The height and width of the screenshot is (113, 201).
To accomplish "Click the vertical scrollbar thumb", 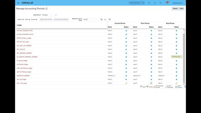I will tap(184, 58).
